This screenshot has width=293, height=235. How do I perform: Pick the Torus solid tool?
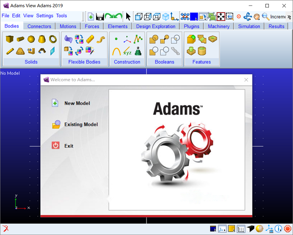[x=53, y=39]
